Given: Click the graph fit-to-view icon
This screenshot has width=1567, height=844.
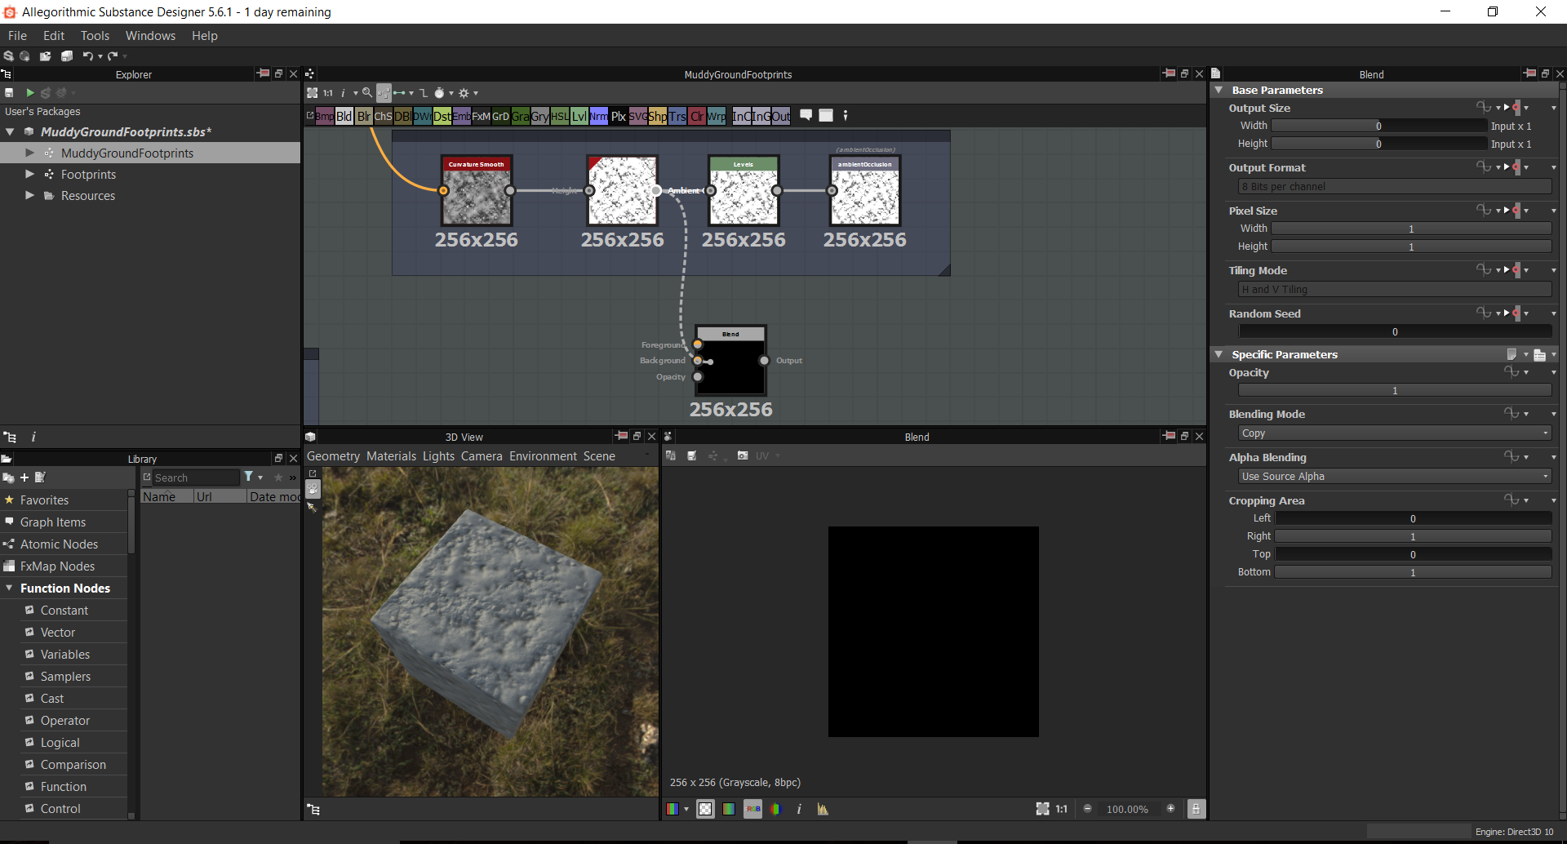Looking at the screenshot, I should click(x=312, y=93).
